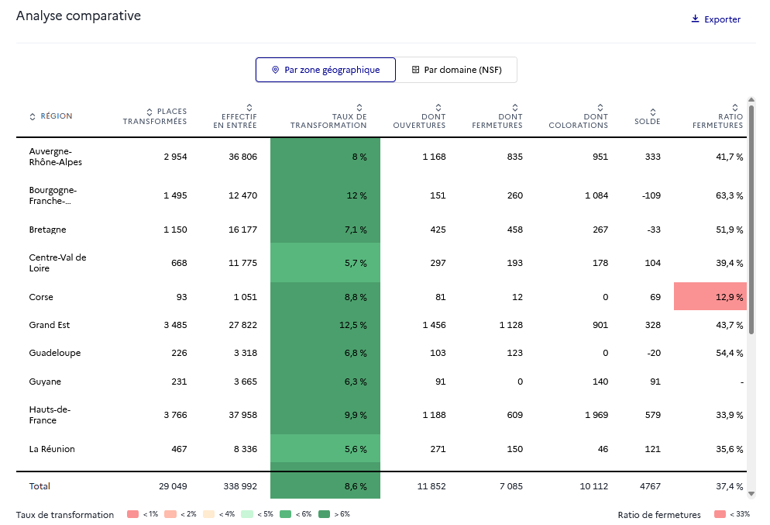Sort by Dont fermetures arrows
Viewport: 770px width, 525px height.
click(x=515, y=108)
